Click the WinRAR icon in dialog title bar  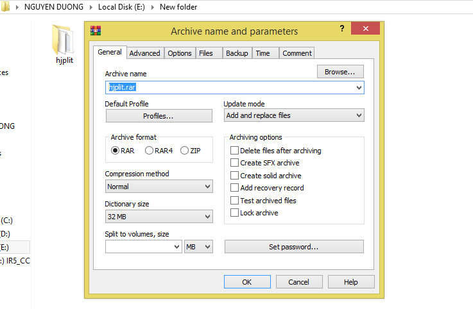click(x=96, y=31)
